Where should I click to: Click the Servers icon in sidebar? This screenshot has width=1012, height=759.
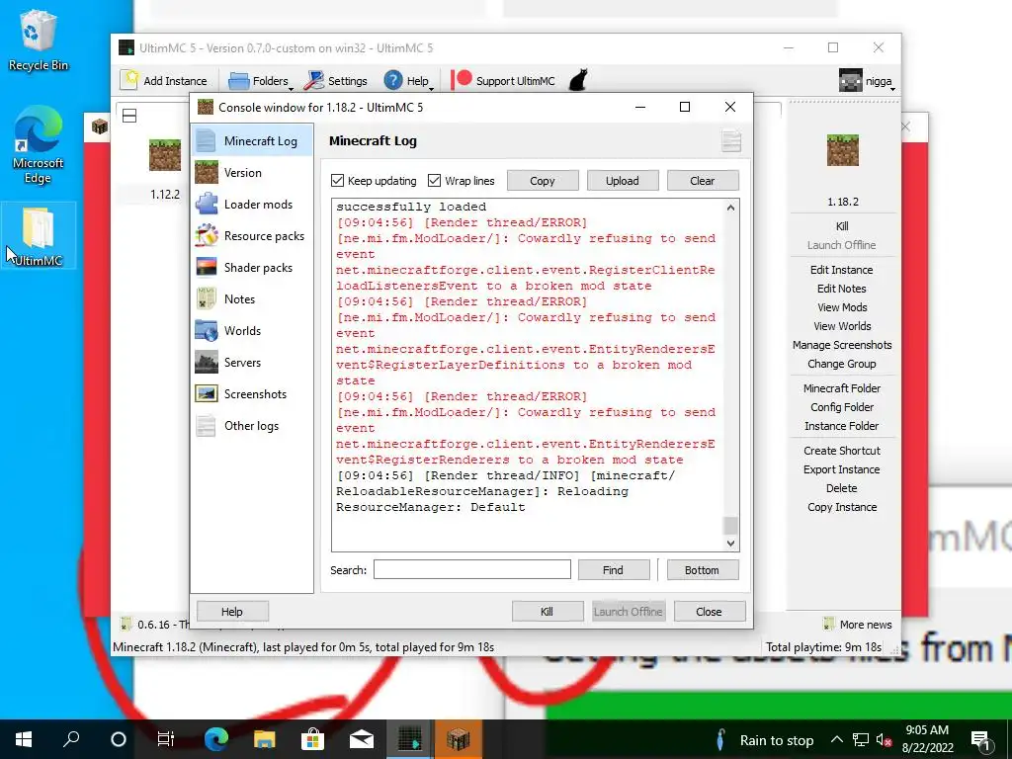(x=207, y=362)
